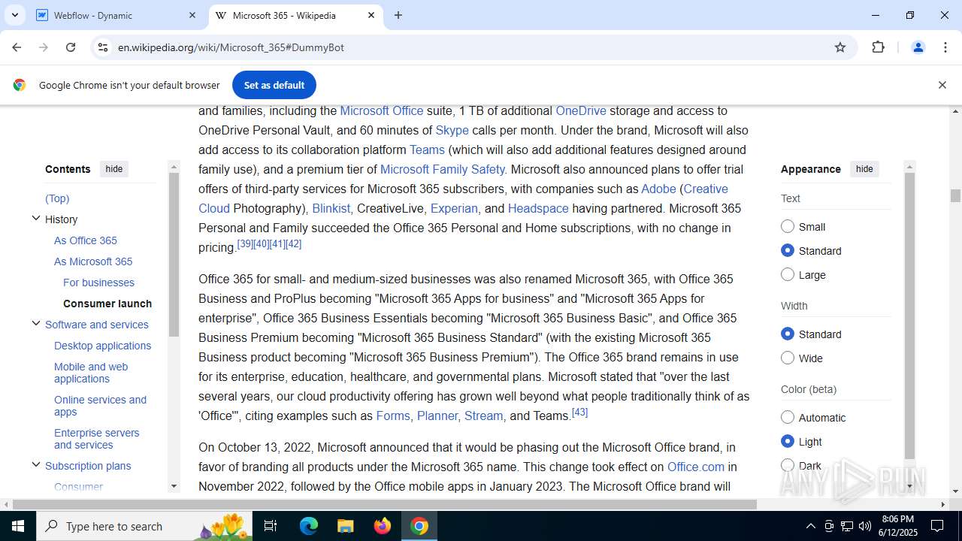Viewport: 962px width, 541px height.
Task: Open the Microsoft Family Safety link
Action: 443,169
